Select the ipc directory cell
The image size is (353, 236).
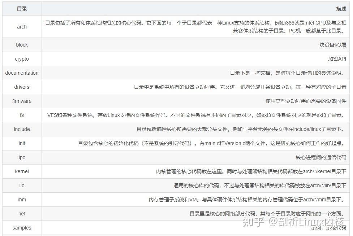pos(22,157)
